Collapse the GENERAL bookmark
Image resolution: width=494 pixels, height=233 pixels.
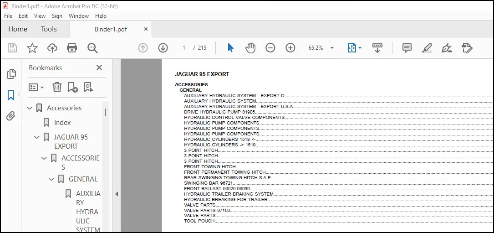51,179
